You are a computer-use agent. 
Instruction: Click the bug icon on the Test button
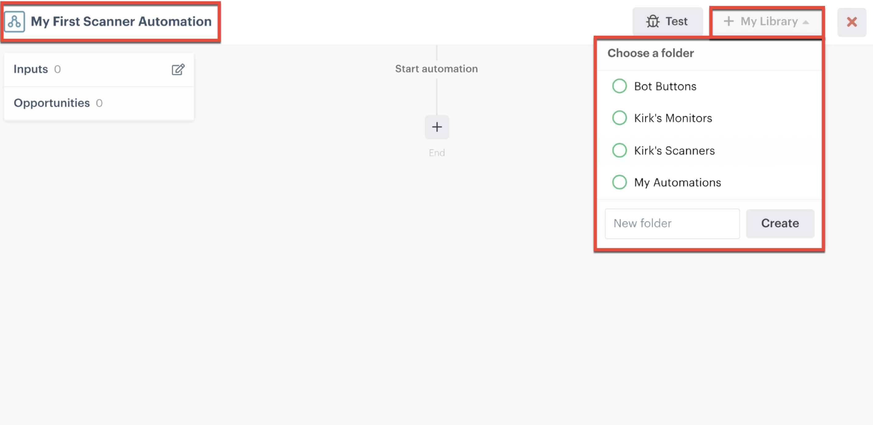coord(652,21)
